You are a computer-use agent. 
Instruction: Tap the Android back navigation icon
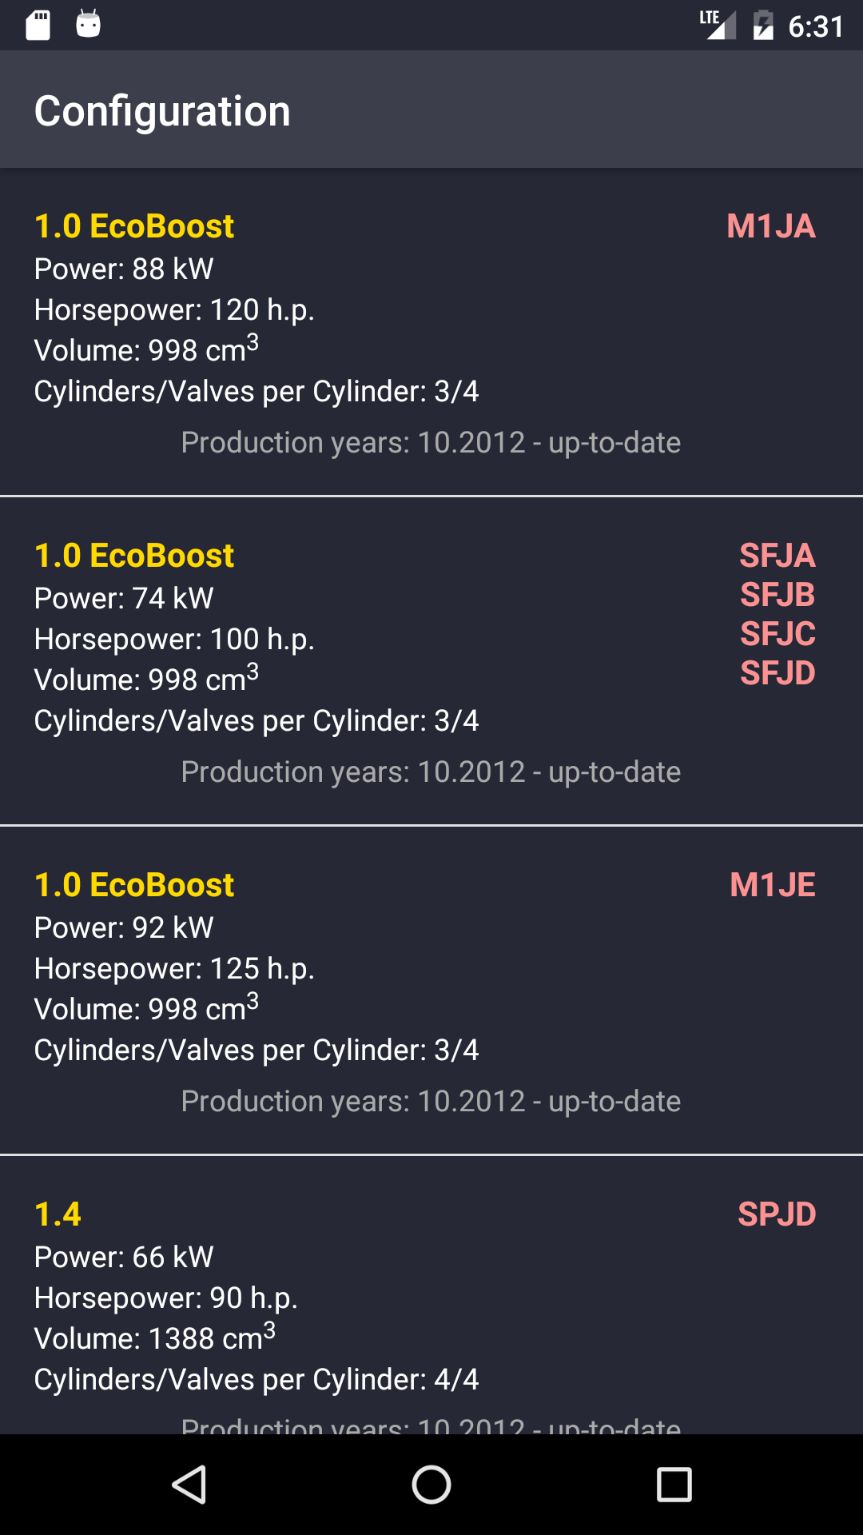[x=189, y=1485]
